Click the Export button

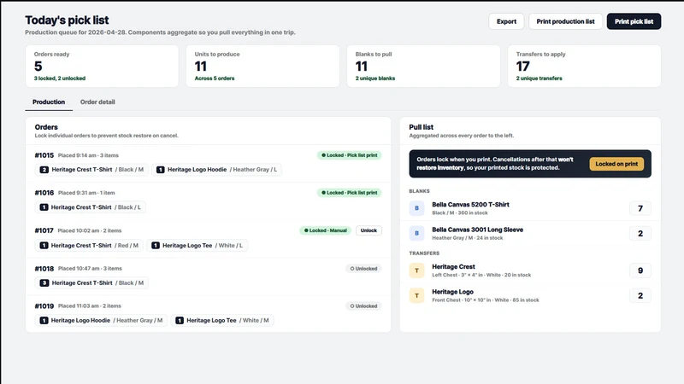pyautogui.click(x=506, y=21)
